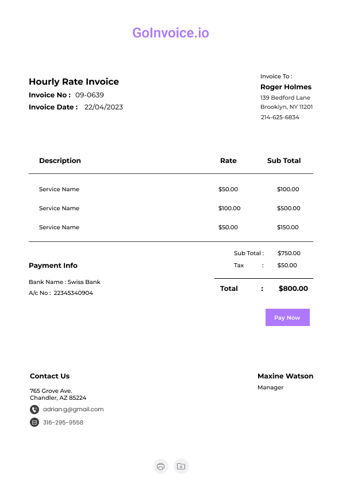Click the Hourly Rate Invoice heading
This screenshot has width=342, height=485.
click(x=74, y=82)
